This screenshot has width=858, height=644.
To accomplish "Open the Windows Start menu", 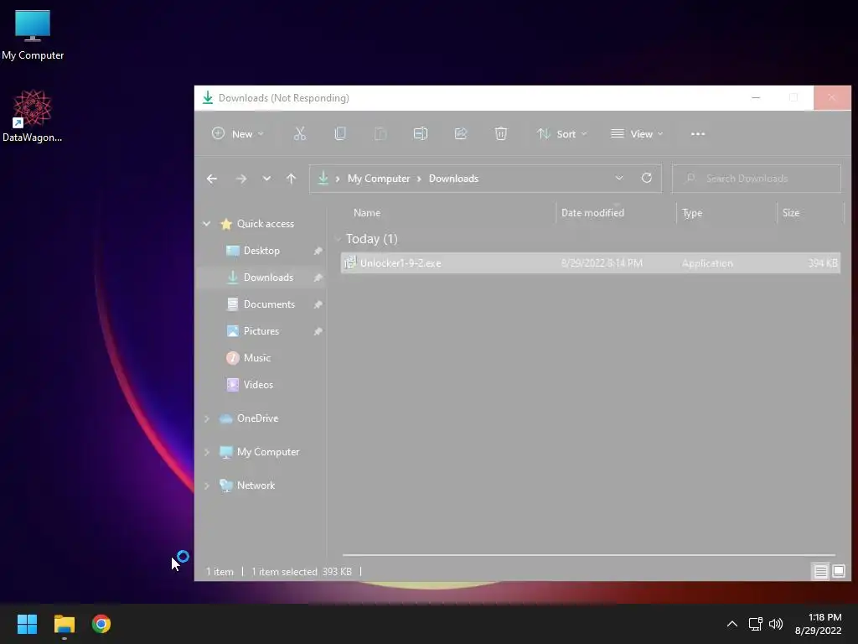I will [x=27, y=624].
